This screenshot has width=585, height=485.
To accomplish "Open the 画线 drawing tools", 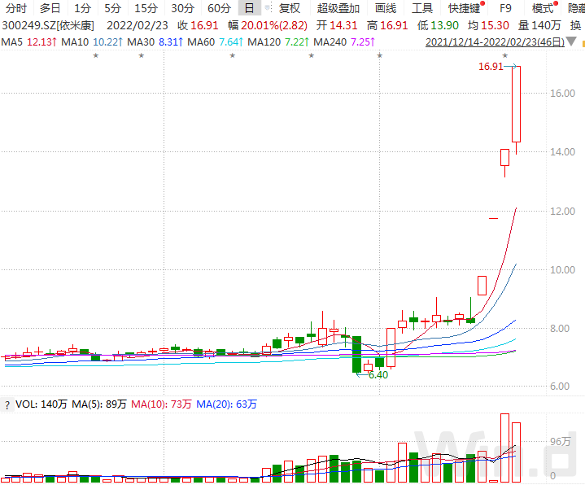I will pyautogui.click(x=386, y=8).
